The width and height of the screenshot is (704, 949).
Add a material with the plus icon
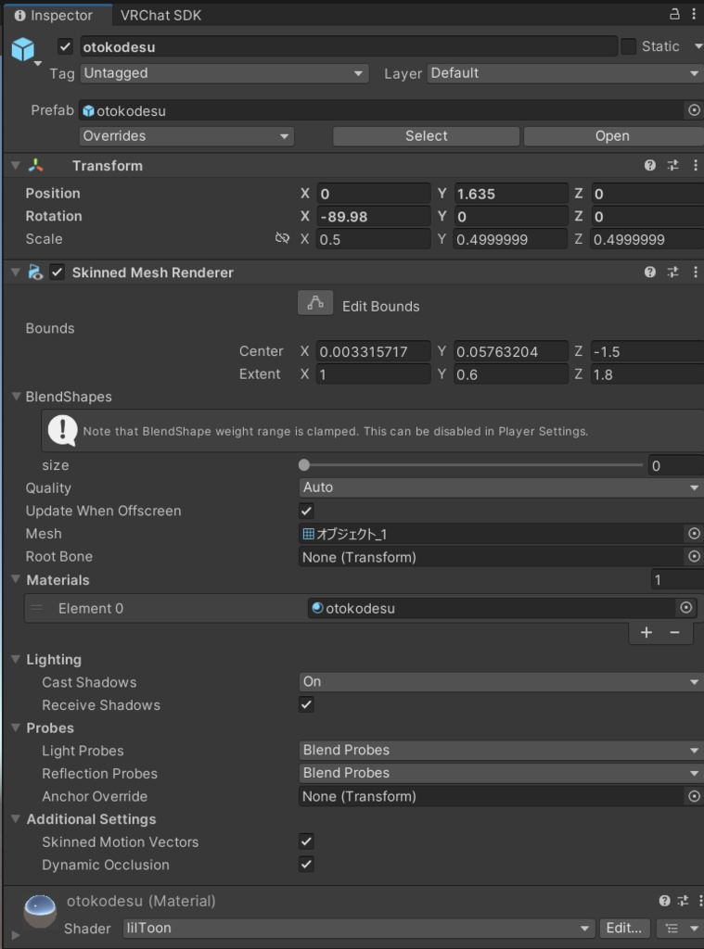(x=646, y=632)
